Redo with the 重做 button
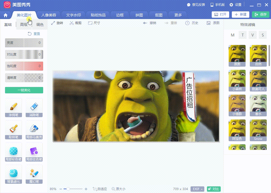271x193 pixels. click(171, 23)
